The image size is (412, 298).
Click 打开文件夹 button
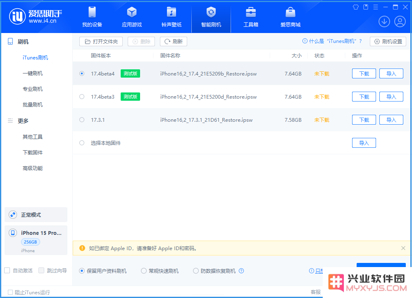[101, 41]
